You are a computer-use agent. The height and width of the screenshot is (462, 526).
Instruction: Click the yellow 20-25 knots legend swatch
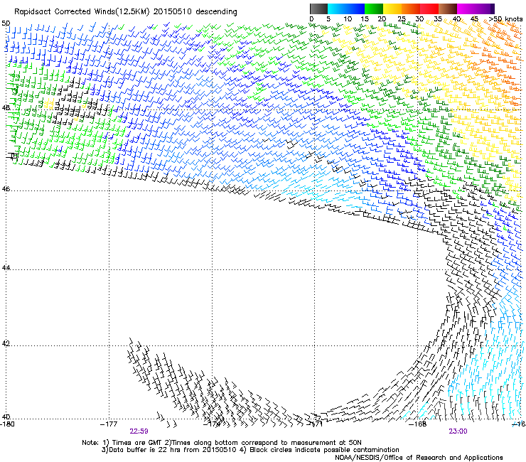[x=392, y=9]
